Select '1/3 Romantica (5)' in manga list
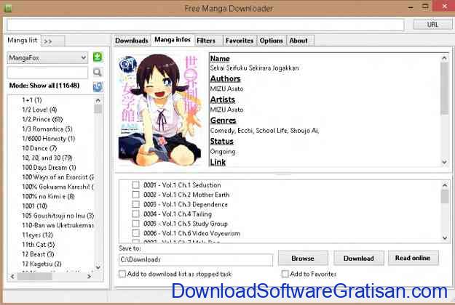 [x=47, y=129]
